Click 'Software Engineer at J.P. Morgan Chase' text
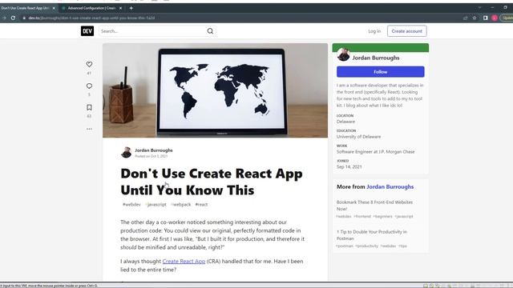 point(376,152)
